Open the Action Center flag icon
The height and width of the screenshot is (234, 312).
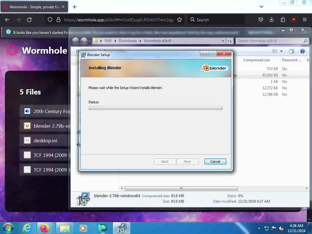click(x=274, y=228)
